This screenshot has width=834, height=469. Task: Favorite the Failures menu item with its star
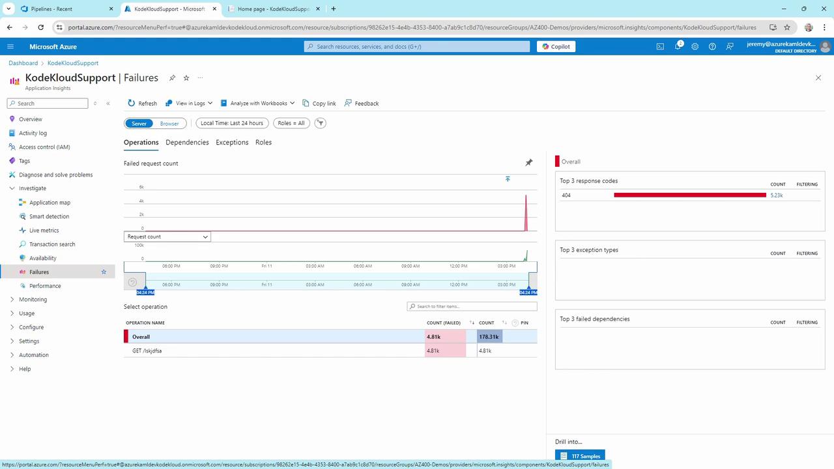coord(104,272)
